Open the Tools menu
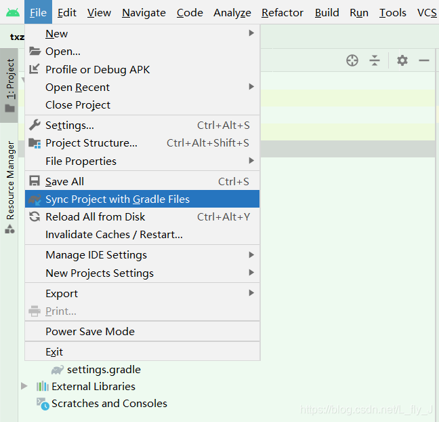Screen dimensions: 439x422 tap(393, 12)
